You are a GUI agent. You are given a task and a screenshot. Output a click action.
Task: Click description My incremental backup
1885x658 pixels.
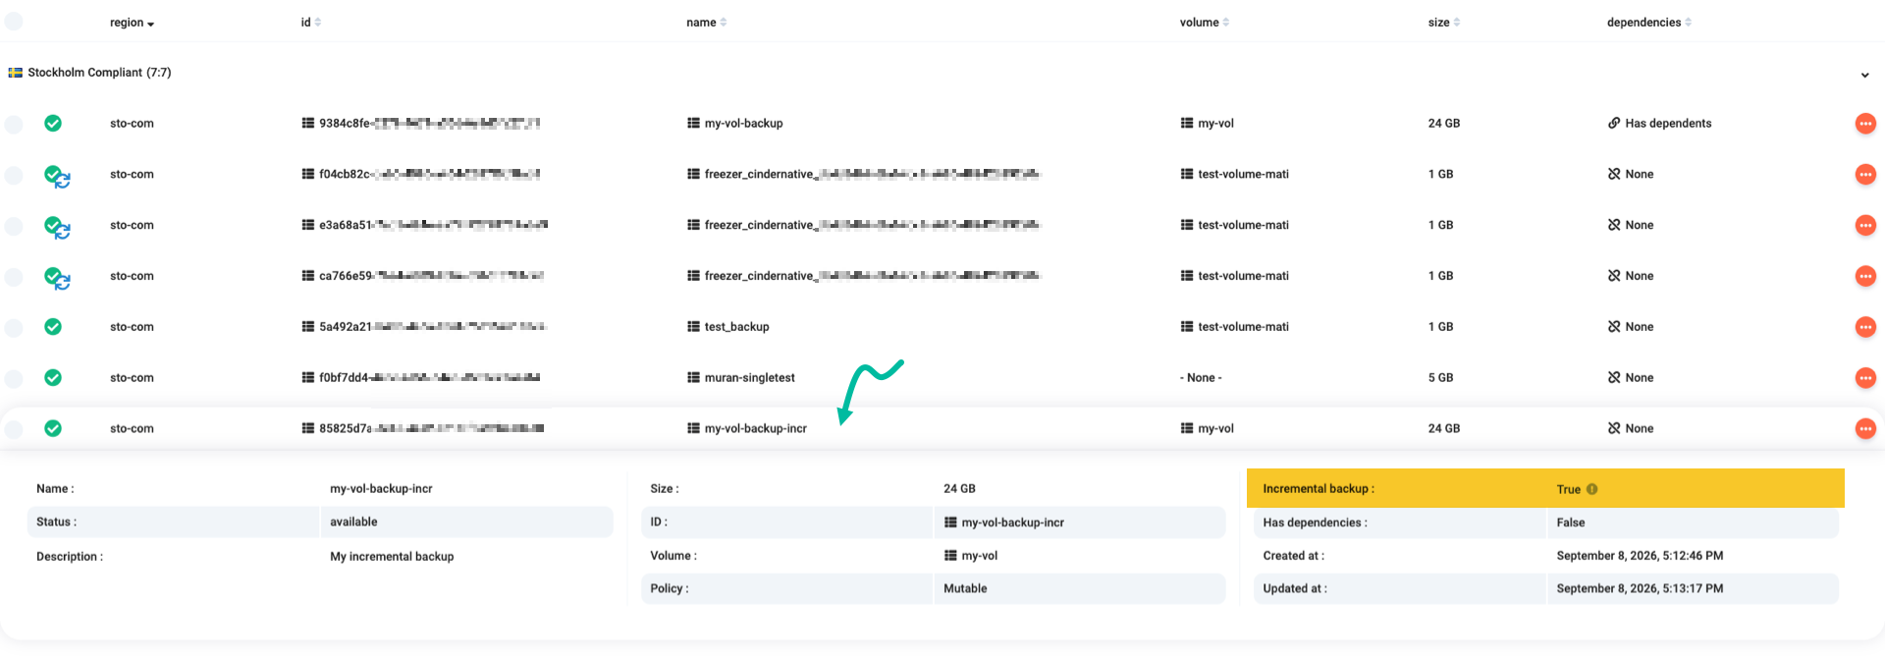point(392,557)
